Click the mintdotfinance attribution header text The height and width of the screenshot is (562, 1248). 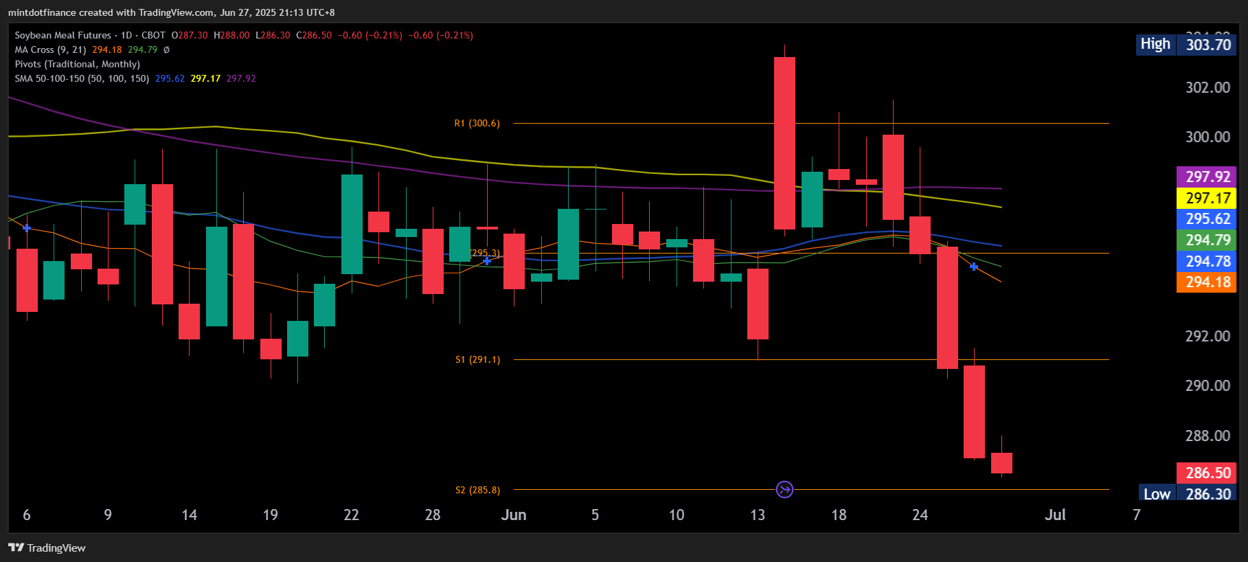(172, 12)
